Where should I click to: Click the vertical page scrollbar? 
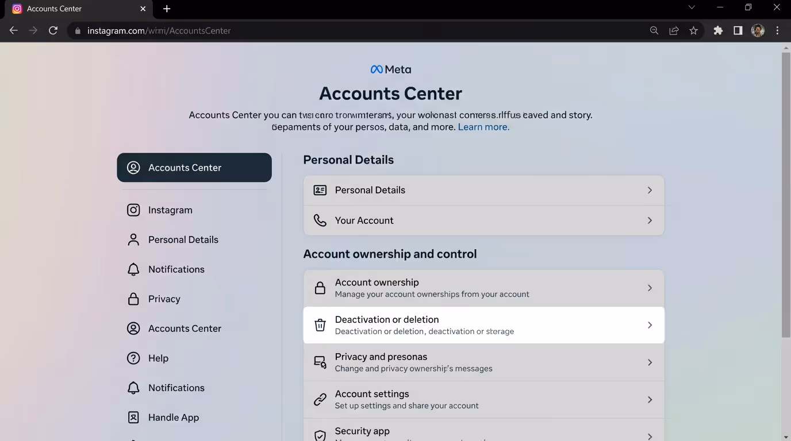tap(786, 195)
